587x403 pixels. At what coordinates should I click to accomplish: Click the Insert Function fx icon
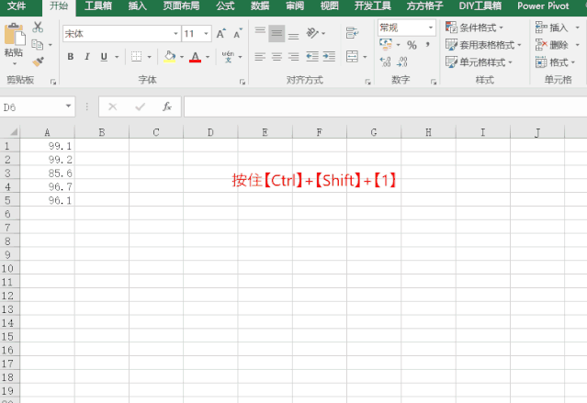(x=167, y=106)
